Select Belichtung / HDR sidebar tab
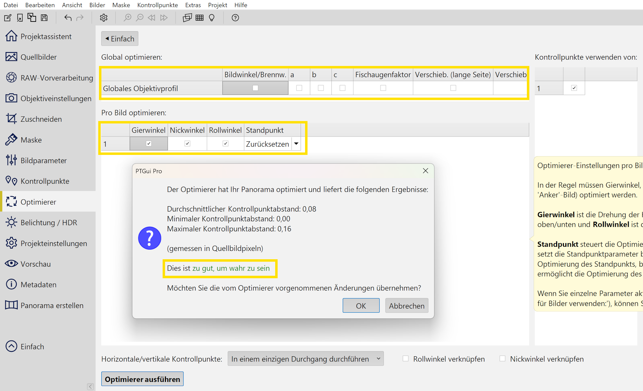 coord(48,223)
